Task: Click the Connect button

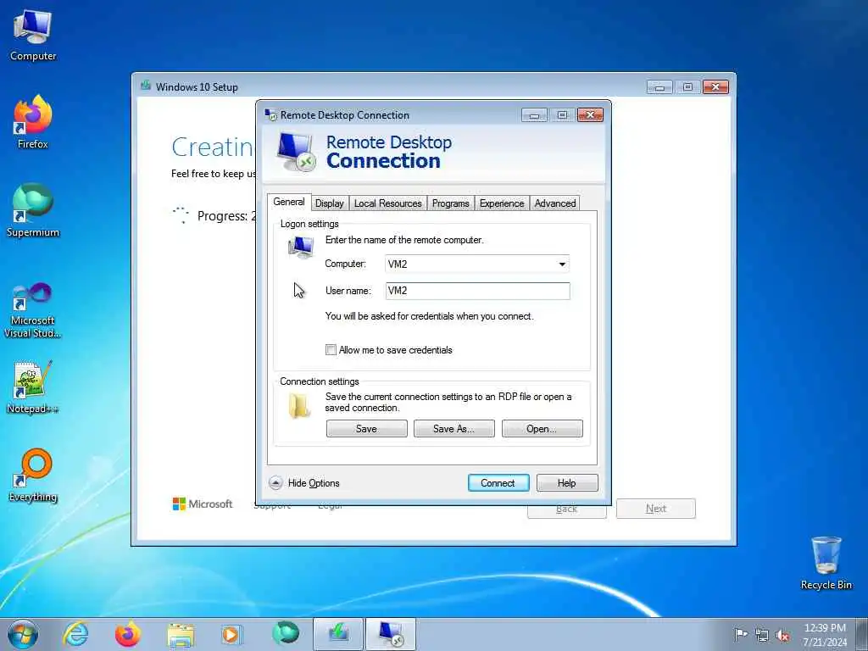Action: tap(498, 482)
